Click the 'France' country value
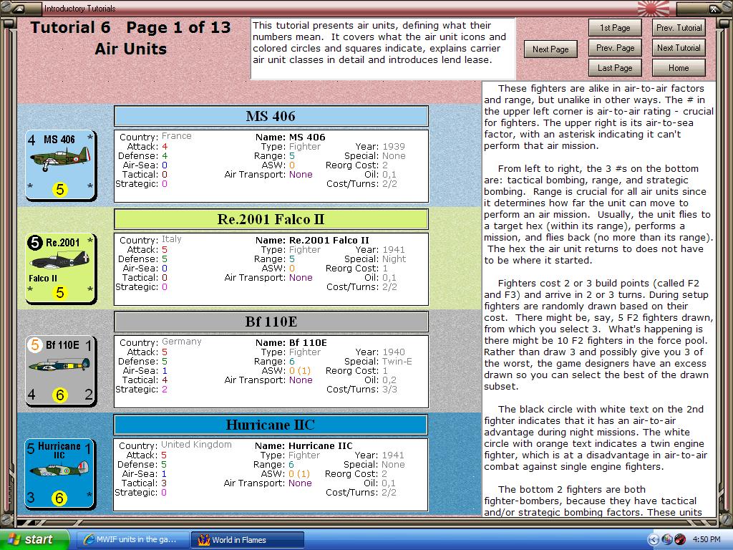Viewport: 733px width, 550px height. coord(177,136)
